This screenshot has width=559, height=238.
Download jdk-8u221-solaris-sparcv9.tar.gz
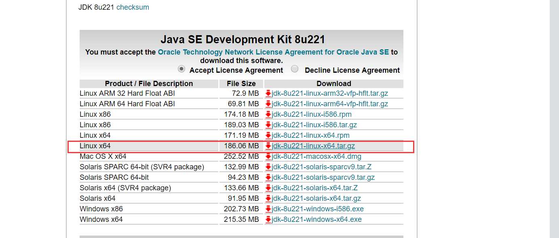coord(323,177)
